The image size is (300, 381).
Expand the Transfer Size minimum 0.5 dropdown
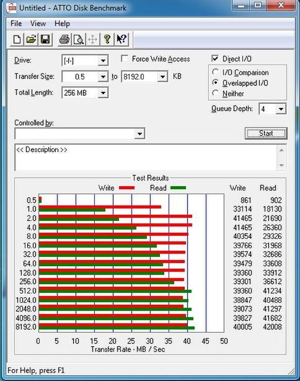[103, 77]
